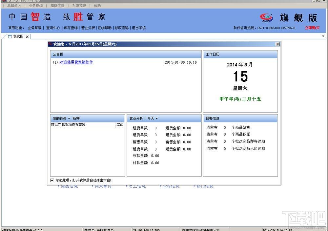
Task: Click the red 立即购买 link
Action: click(312, 28)
